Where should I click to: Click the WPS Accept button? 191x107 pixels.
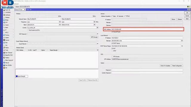tap(94, 37)
